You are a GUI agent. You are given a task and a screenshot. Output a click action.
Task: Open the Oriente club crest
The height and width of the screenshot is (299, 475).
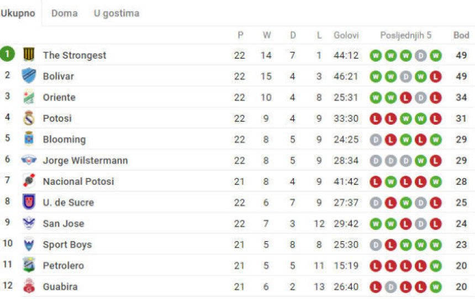(x=29, y=97)
